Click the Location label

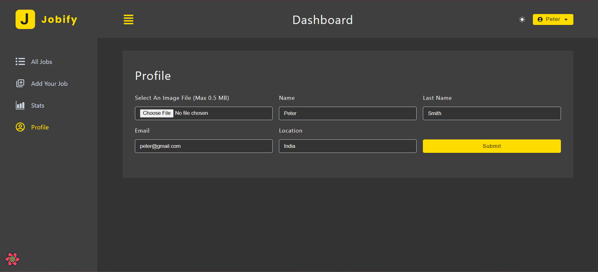click(290, 131)
